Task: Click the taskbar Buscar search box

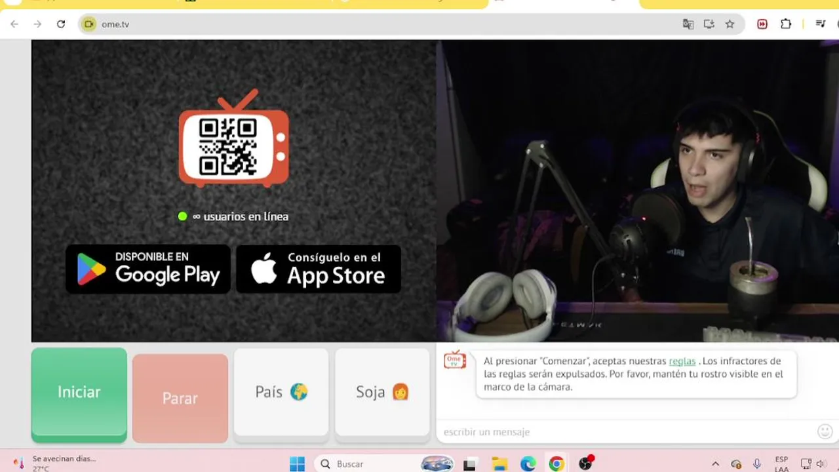Action: click(x=385, y=463)
